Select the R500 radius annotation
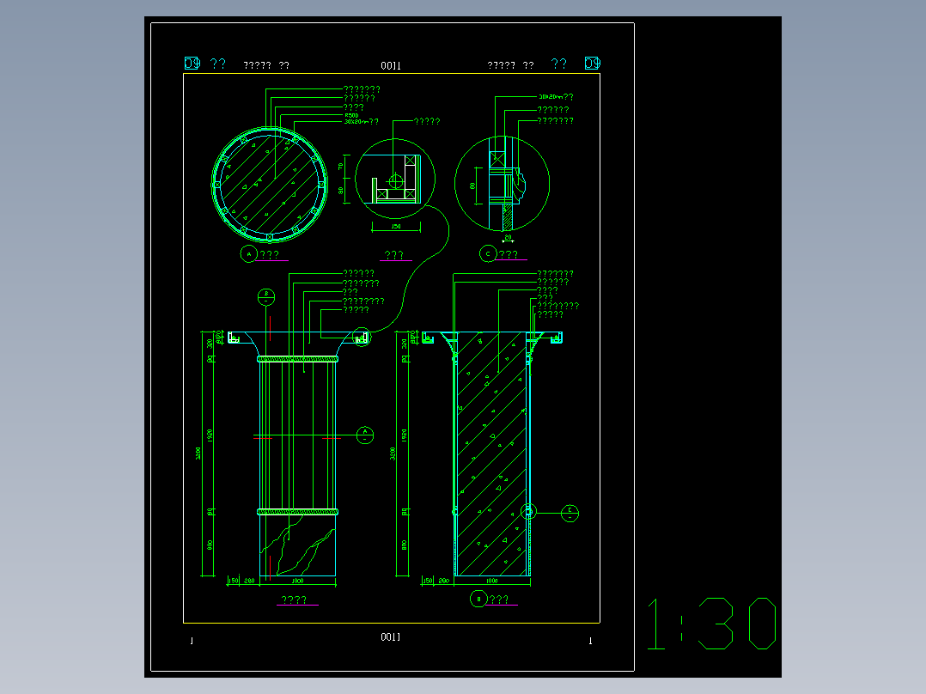The height and width of the screenshot is (694, 926). [351, 115]
